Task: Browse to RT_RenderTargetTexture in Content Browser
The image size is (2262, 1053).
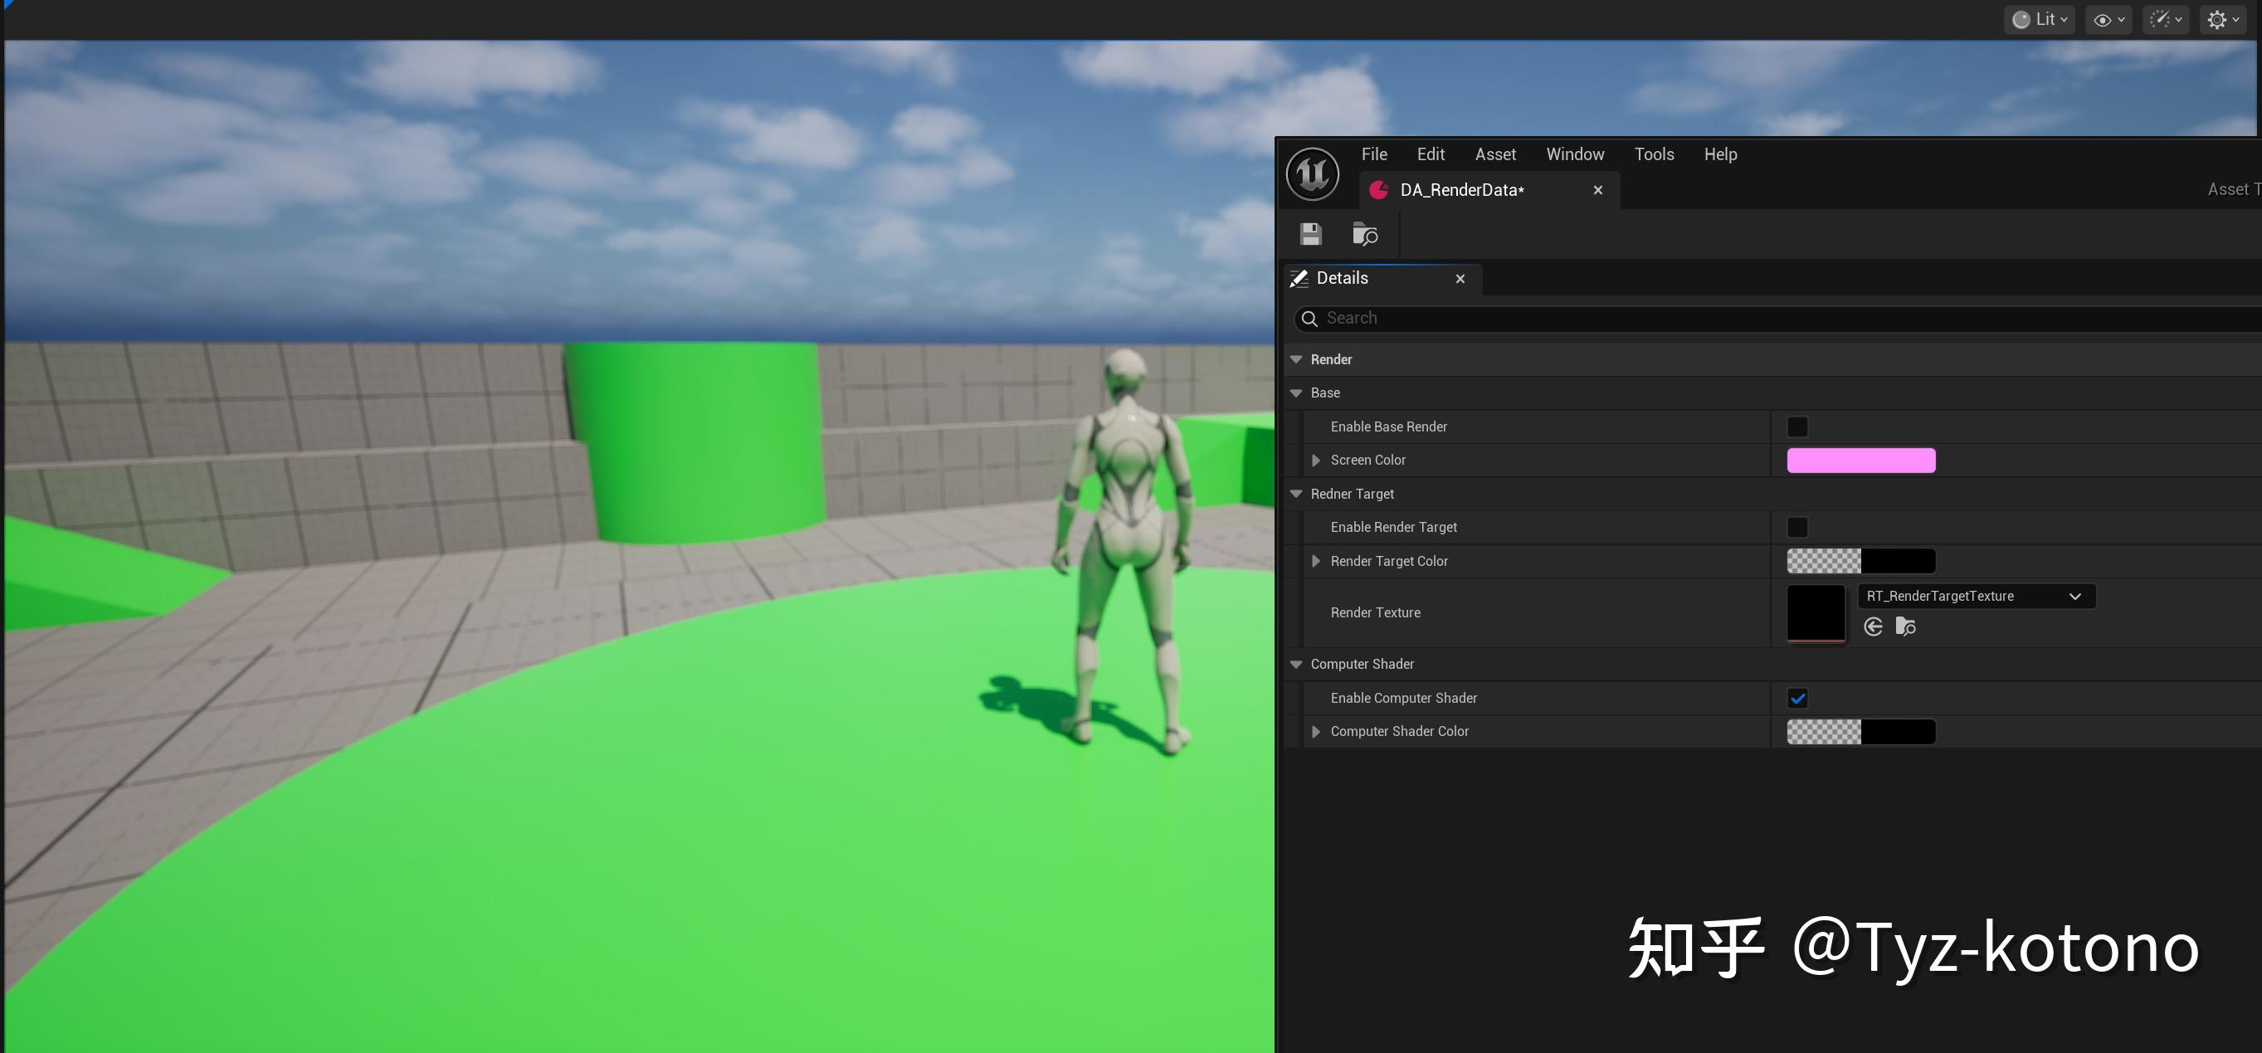Action: tap(1905, 626)
